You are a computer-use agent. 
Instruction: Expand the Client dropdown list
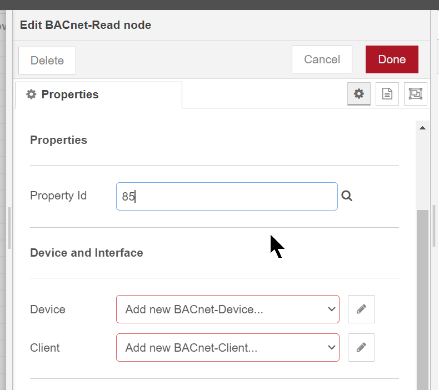pyautogui.click(x=228, y=347)
